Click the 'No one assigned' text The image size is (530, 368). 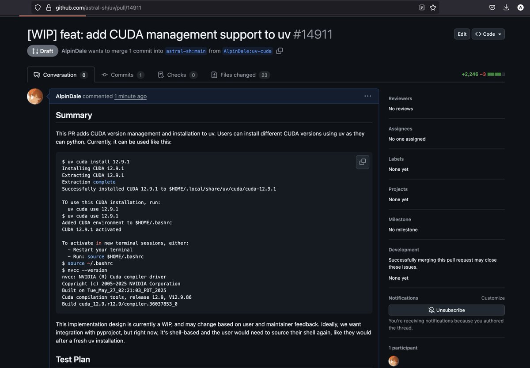(x=407, y=139)
